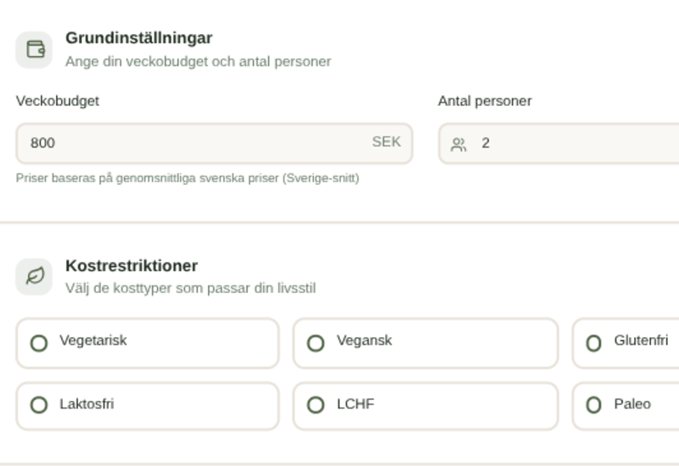Click the LCHF radio circle
The image size is (679, 466).
tap(316, 405)
